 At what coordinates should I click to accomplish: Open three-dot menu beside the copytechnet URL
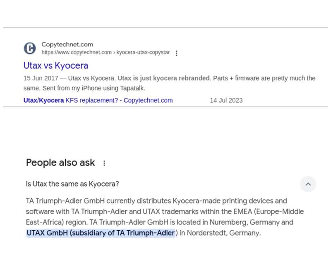click(177, 53)
